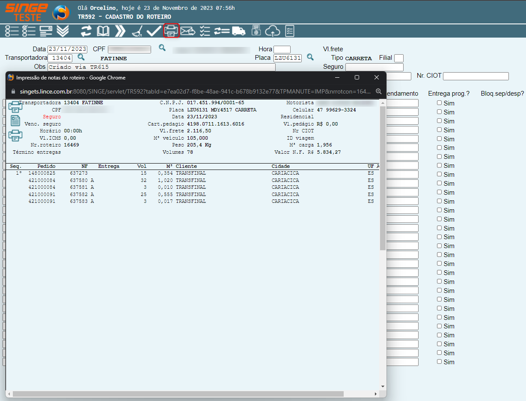This screenshot has width=526, height=401.
Task: Click lower printer icon beside Horário
Action: pyautogui.click(x=15, y=135)
